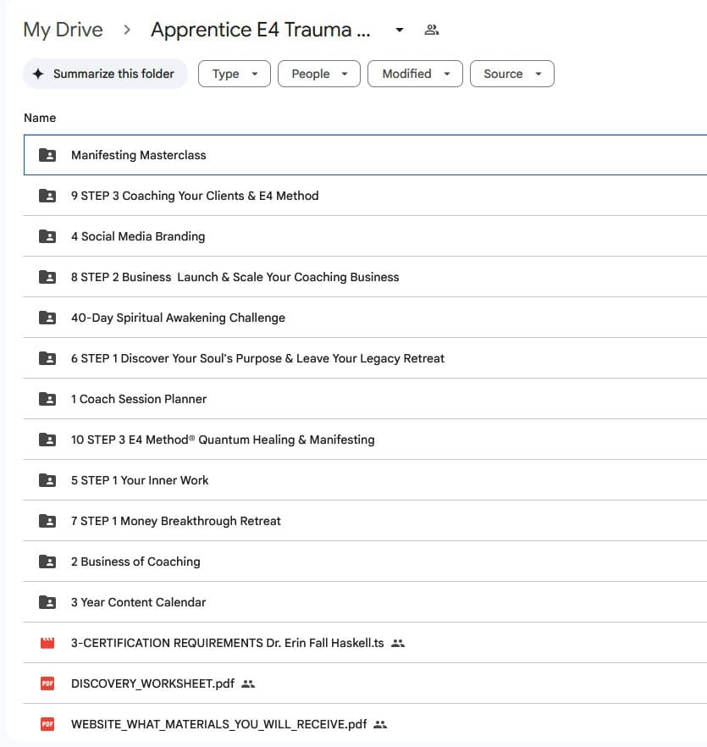Image resolution: width=707 pixels, height=747 pixels.
Task: Click Summarize this folder button
Action: (105, 74)
